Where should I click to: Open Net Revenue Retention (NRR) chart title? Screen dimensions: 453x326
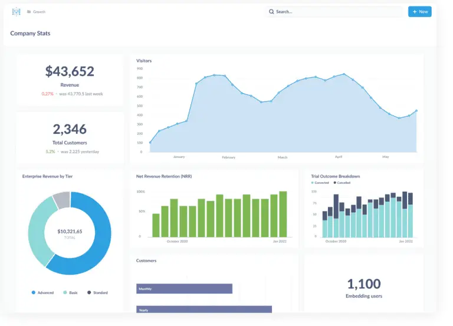tap(164, 176)
